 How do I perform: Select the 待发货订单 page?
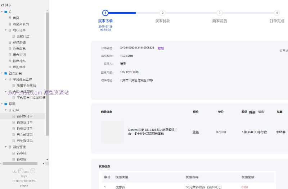pos(24,123)
